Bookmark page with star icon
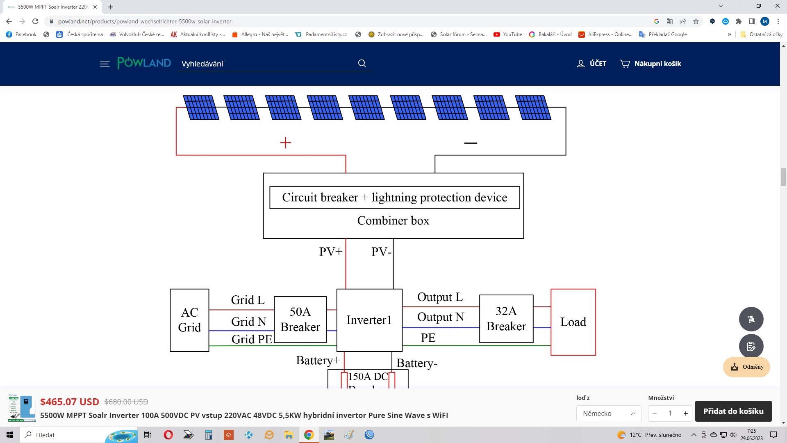Viewport: 787px width, 443px height. coord(696,21)
